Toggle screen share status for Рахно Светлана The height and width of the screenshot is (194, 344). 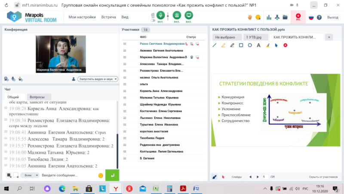197,44
